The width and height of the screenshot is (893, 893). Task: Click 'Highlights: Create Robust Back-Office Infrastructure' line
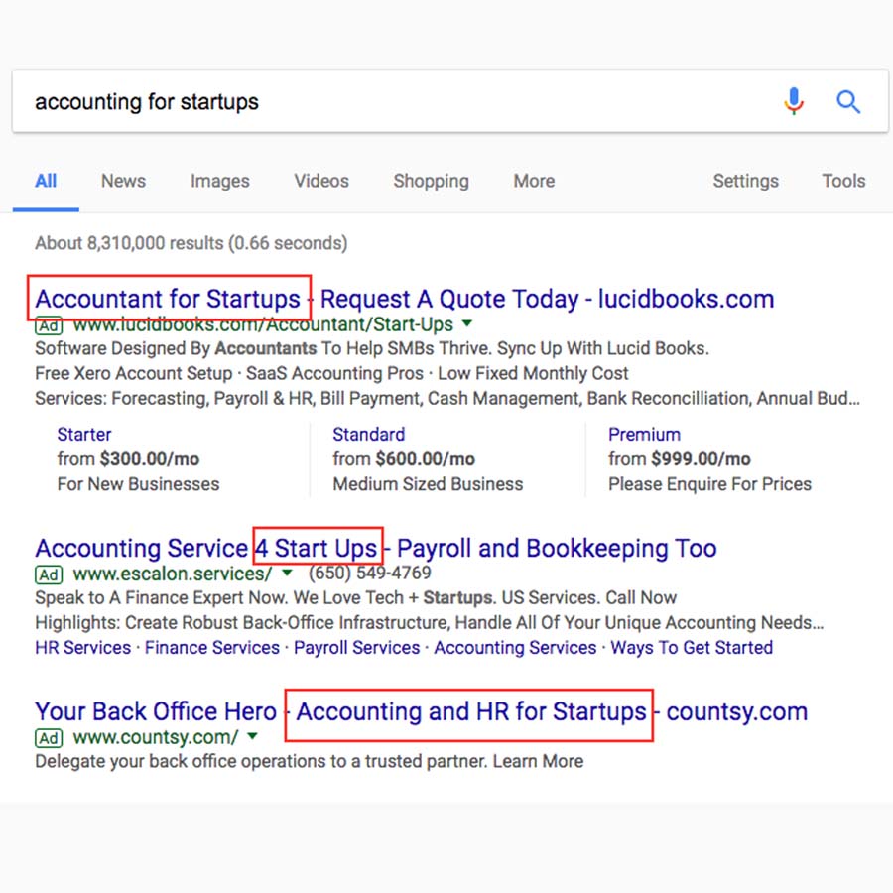pos(429,622)
